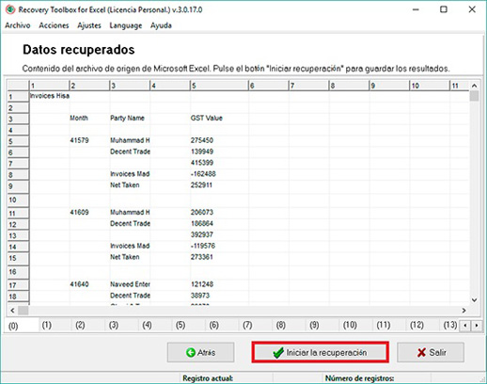
Task: Select column header 10
Action: pos(429,86)
